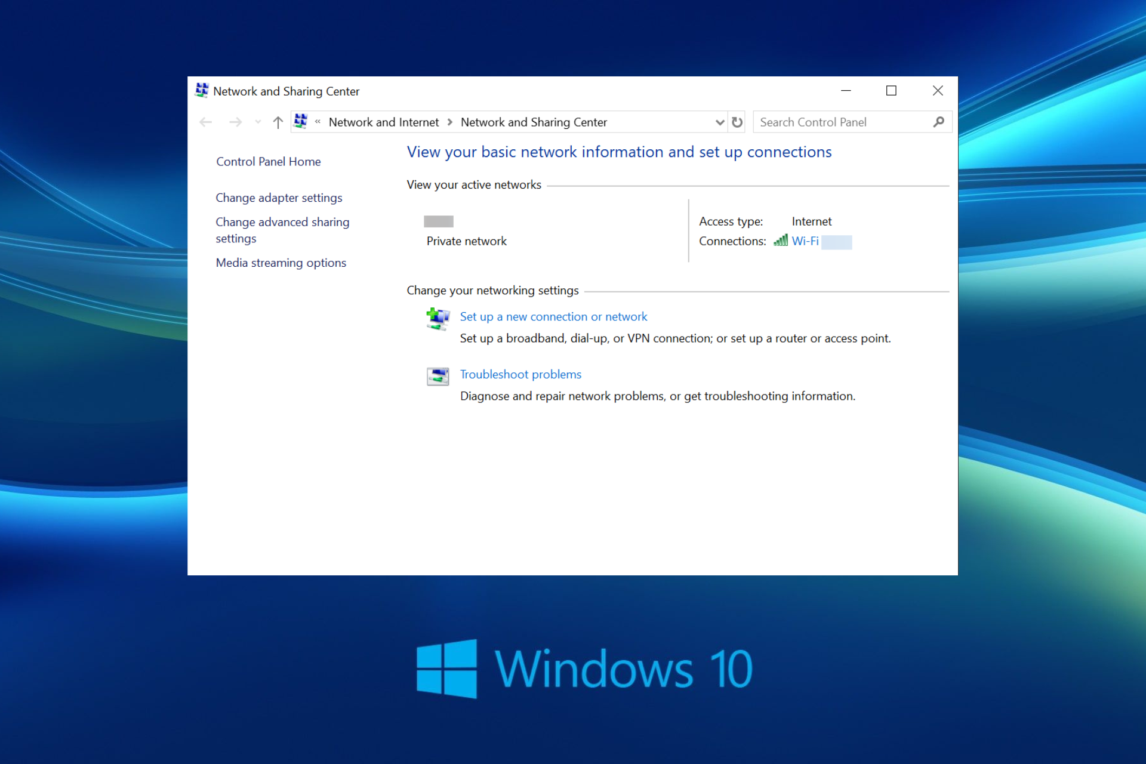Click the View your active networks heading
The width and height of the screenshot is (1146, 764).
(474, 185)
